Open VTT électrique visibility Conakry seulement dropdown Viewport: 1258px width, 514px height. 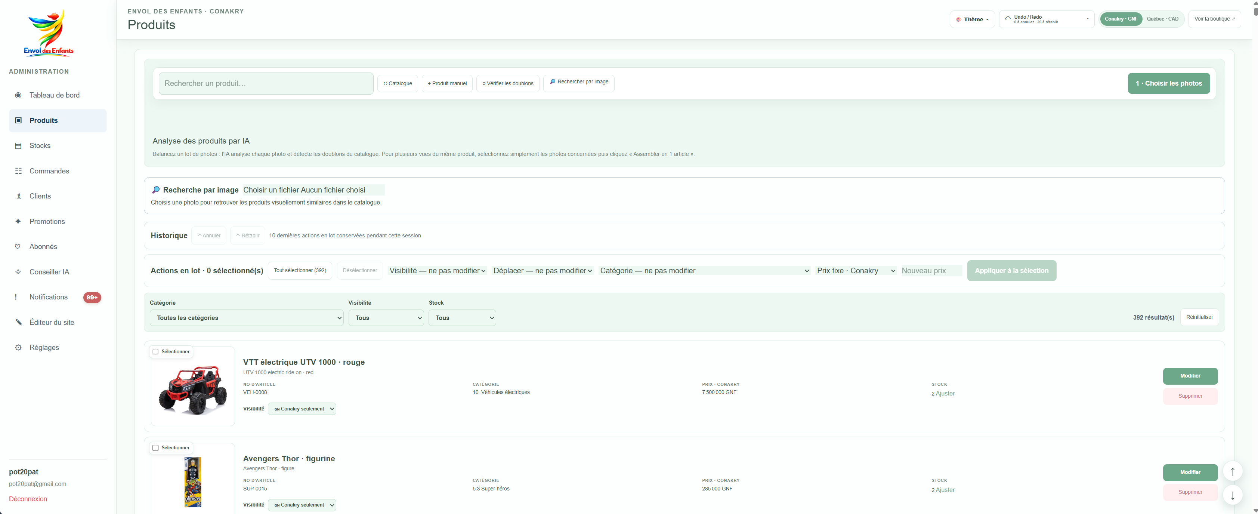pos(302,409)
